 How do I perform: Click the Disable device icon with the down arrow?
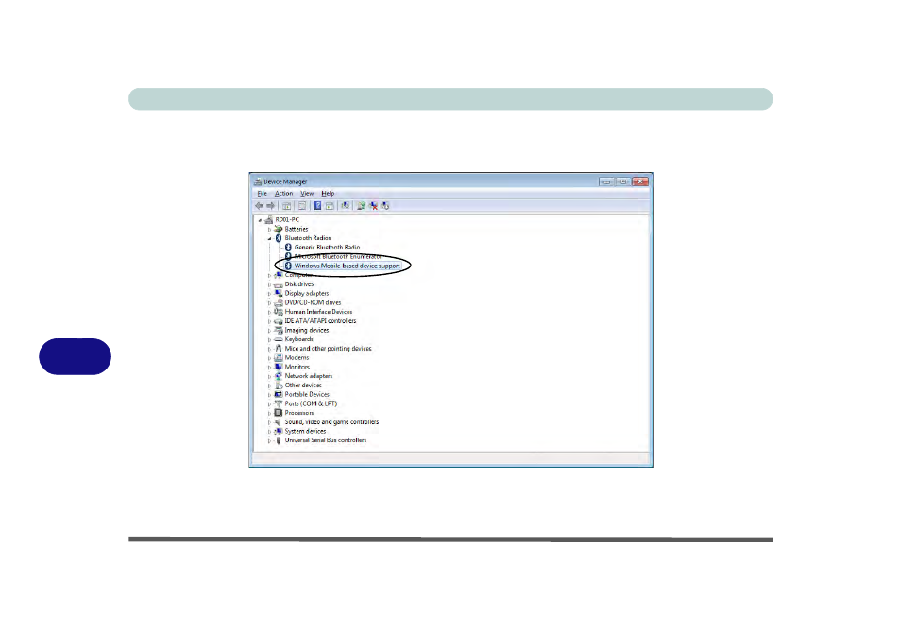pyautogui.click(x=385, y=206)
